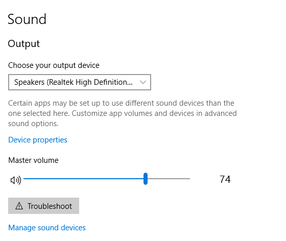Open Device properties link
The width and height of the screenshot is (286, 241).
point(38,140)
